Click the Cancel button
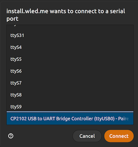This screenshot has width=138, height=147. click(87, 136)
